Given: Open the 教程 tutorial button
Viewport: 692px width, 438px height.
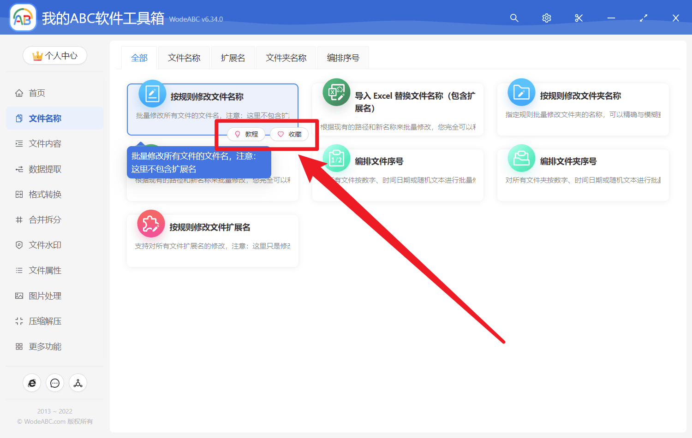Looking at the screenshot, I should (246, 134).
